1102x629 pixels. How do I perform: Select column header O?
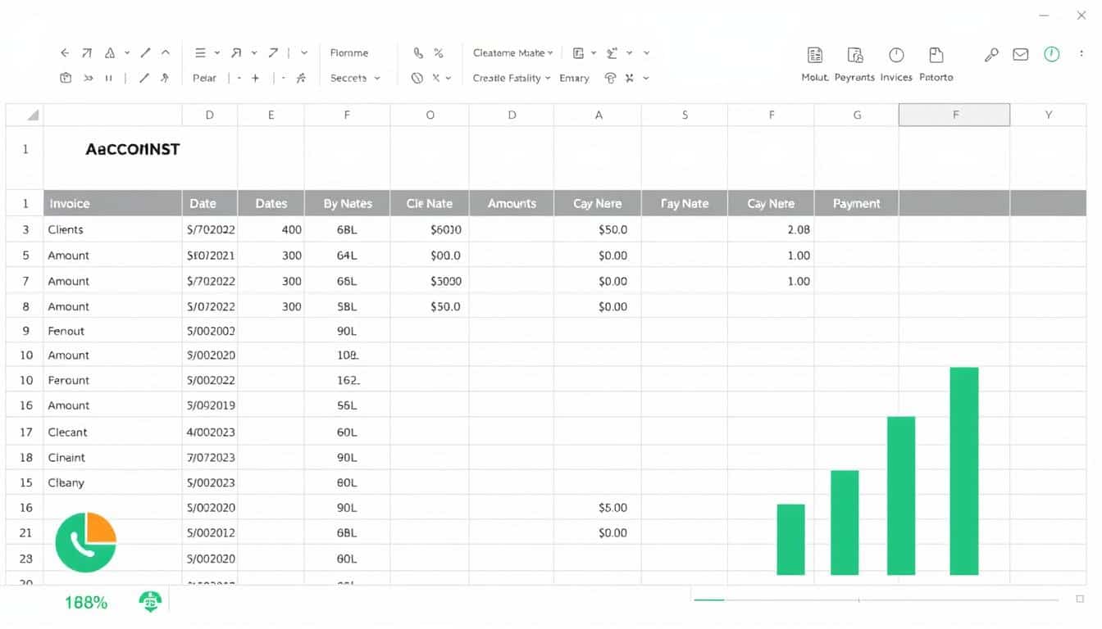click(430, 115)
